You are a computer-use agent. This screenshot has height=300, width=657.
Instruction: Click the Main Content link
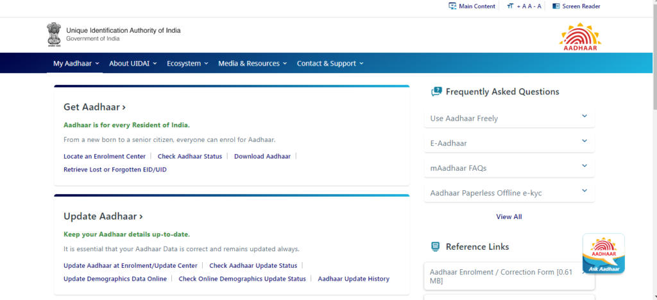pyautogui.click(x=477, y=6)
